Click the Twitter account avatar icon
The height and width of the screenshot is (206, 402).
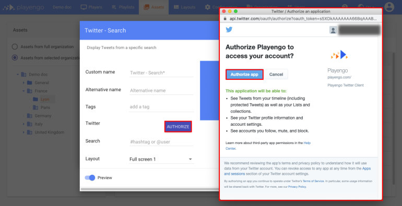tap(333, 30)
